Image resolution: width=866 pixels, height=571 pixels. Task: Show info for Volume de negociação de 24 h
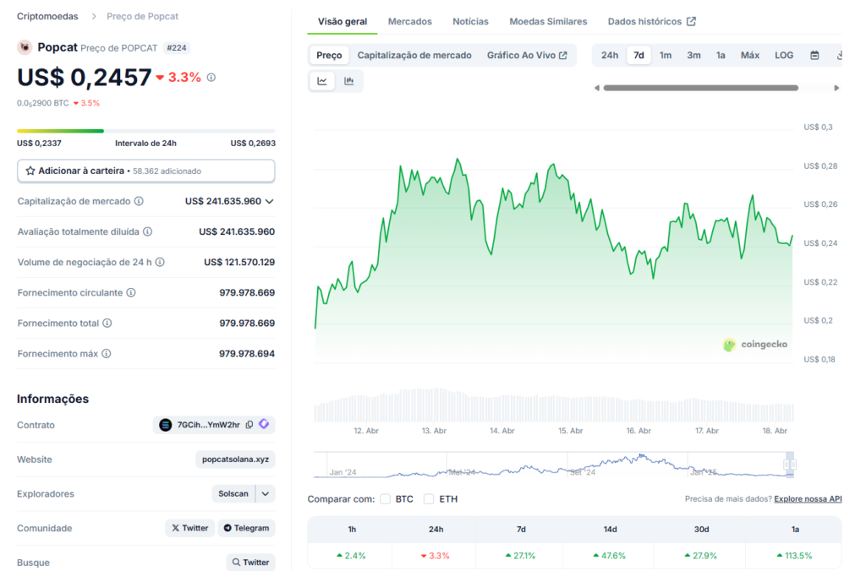pos(160,262)
